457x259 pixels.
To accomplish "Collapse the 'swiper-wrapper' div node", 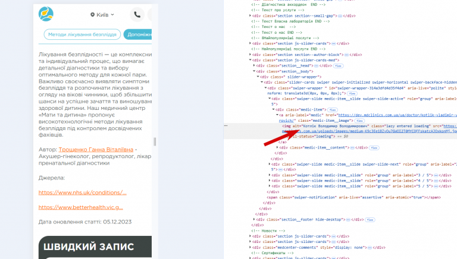I will [265, 88].
